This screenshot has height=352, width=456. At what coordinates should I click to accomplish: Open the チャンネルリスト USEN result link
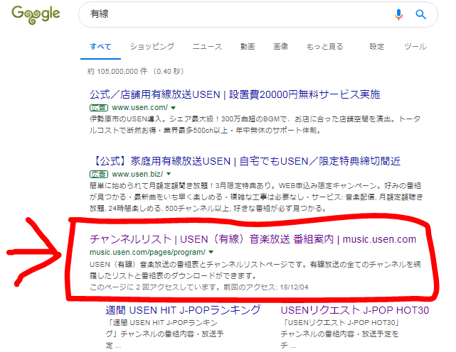point(253,238)
